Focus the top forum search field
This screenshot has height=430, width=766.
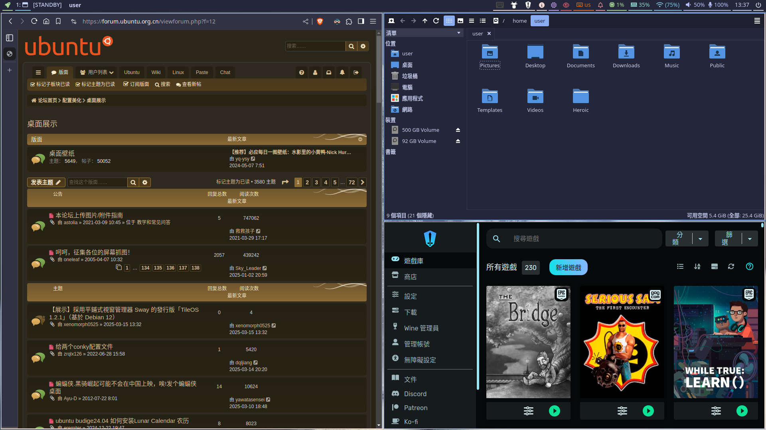315,46
